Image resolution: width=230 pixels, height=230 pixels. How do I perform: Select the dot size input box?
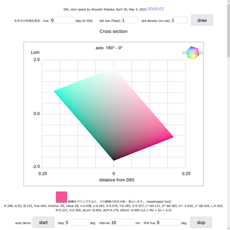129,20
